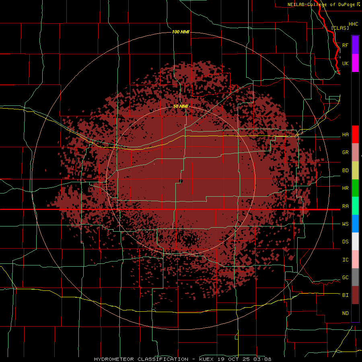Click the UK legend label

[345, 63]
